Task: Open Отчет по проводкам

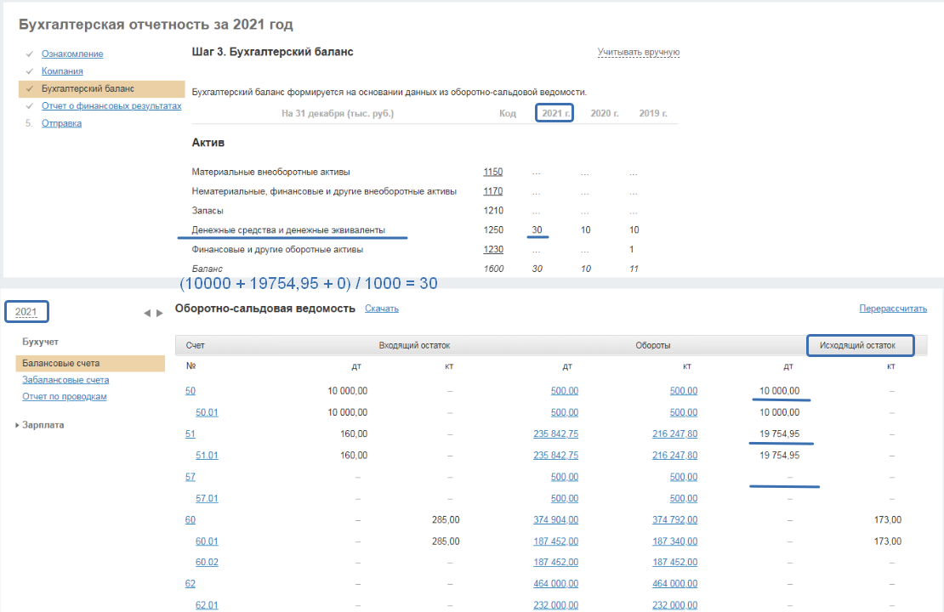Action: click(x=64, y=396)
